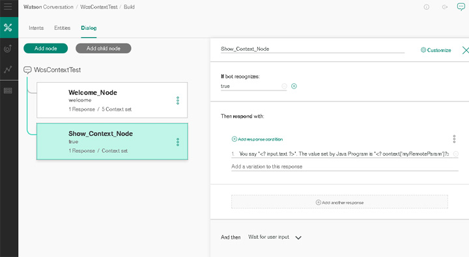
Task: Select the Build tools sidebar icon
Action: pos(8,28)
